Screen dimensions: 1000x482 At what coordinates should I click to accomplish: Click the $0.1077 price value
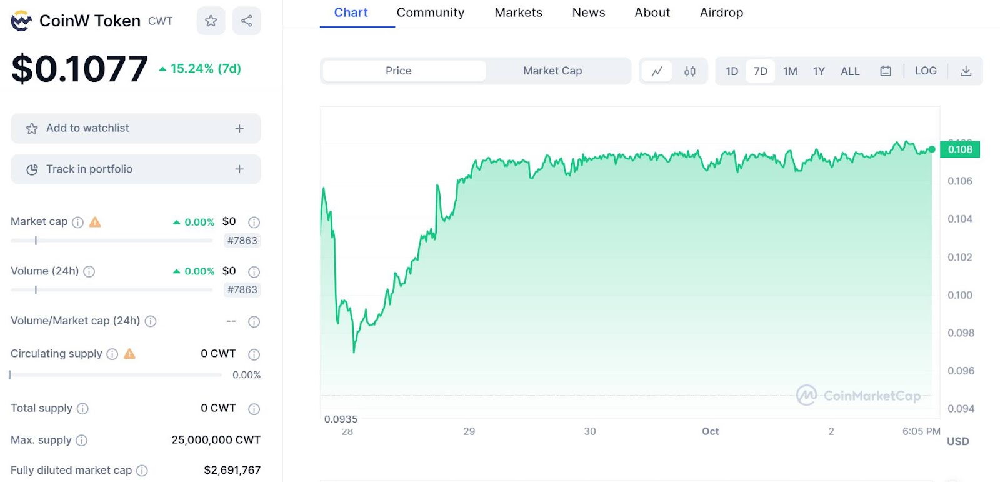pyautogui.click(x=79, y=69)
